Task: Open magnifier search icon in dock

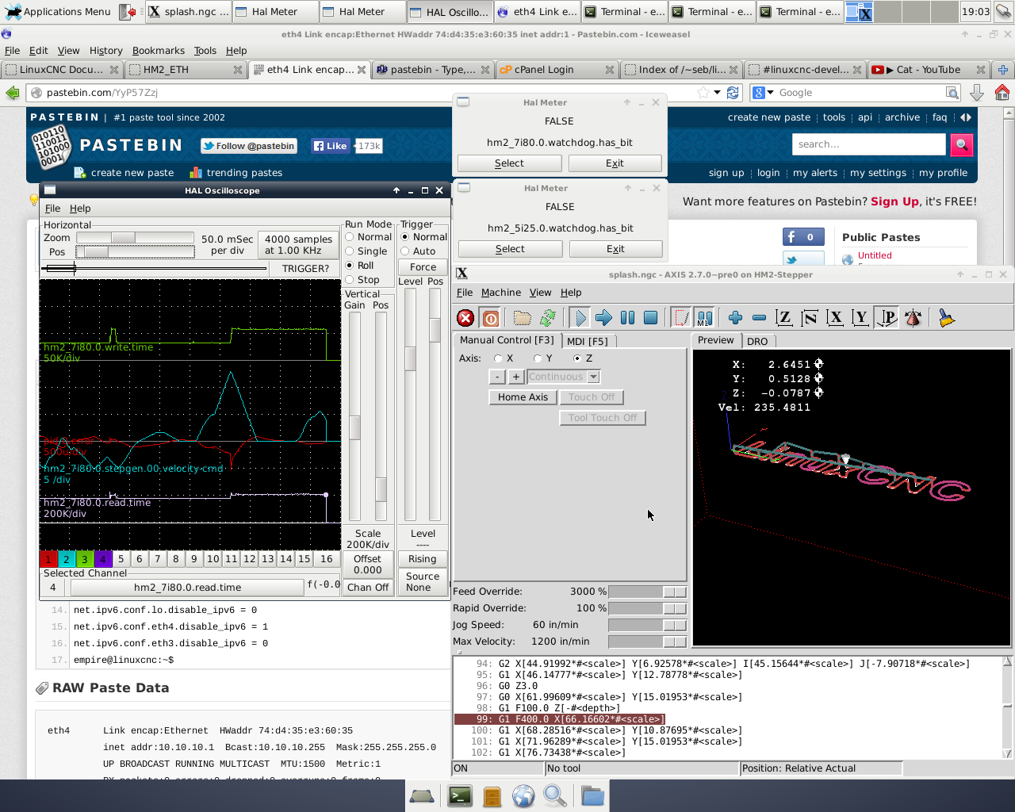Action: [x=555, y=795]
